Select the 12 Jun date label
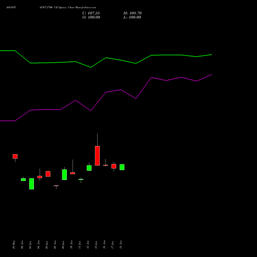 pos(88,245)
